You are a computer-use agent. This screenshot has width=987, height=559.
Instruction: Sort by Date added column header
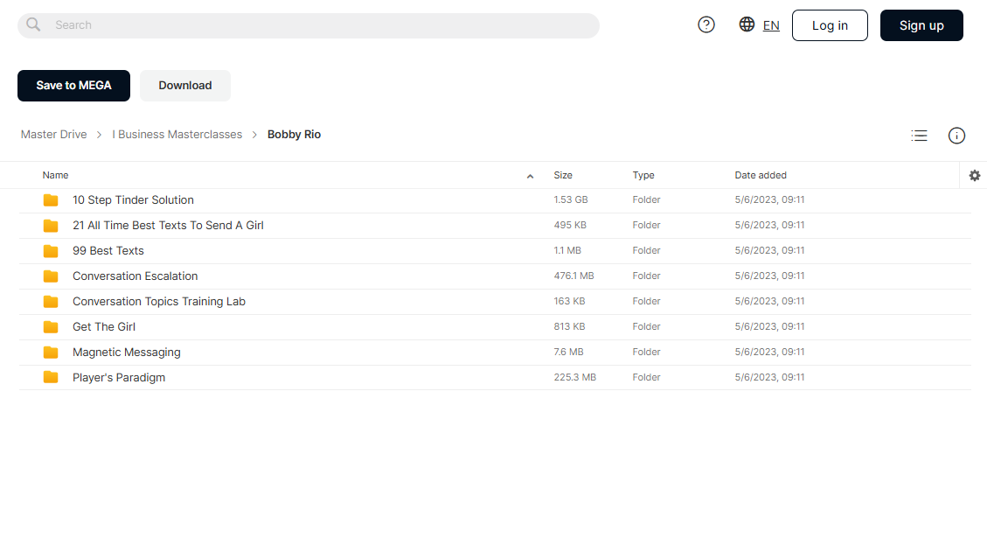(761, 175)
